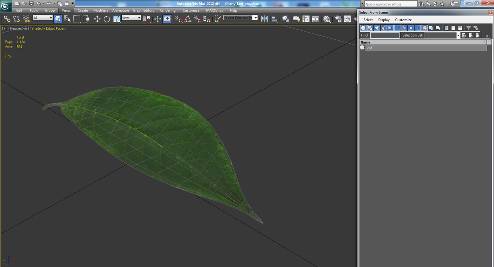This screenshot has width=494, height=267.
Task: Toggle Display Lights filter
Action: (377, 28)
